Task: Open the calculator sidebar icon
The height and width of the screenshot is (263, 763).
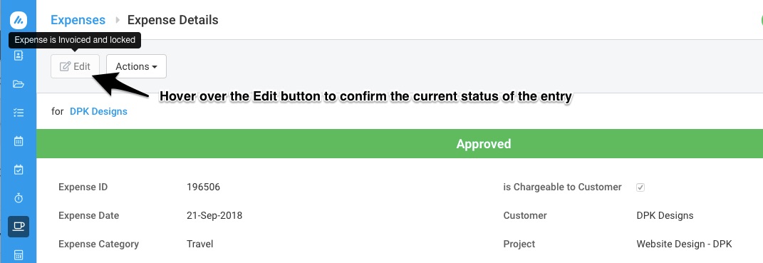Action: point(19,255)
